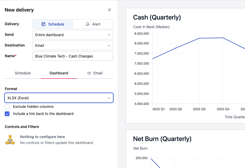Click the 7,000,000 y-axis value

click(141, 63)
